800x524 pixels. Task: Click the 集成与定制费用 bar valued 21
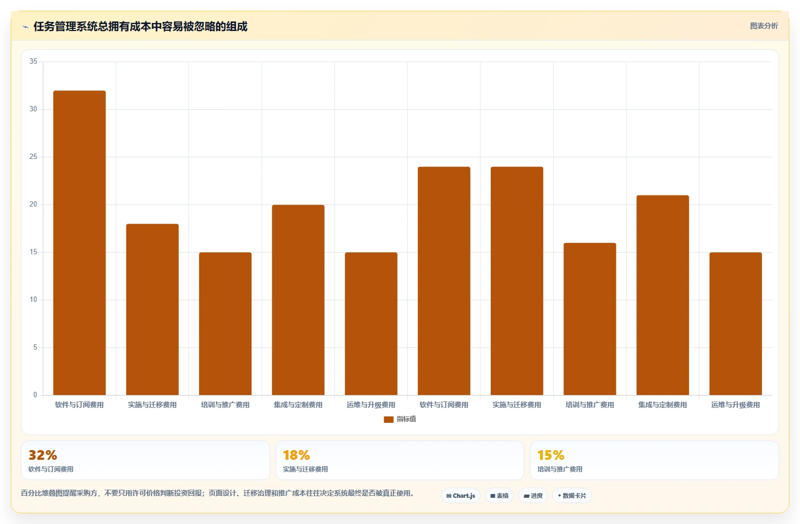click(662, 295)
